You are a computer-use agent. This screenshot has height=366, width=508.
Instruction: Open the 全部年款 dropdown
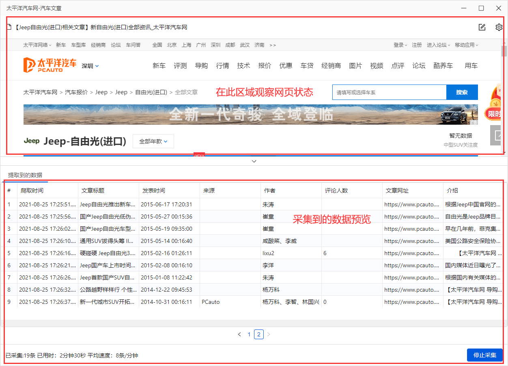pyautogui.click(x=153, y=141)
